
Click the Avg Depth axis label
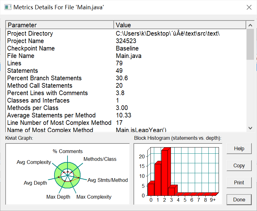pos(35,183)
